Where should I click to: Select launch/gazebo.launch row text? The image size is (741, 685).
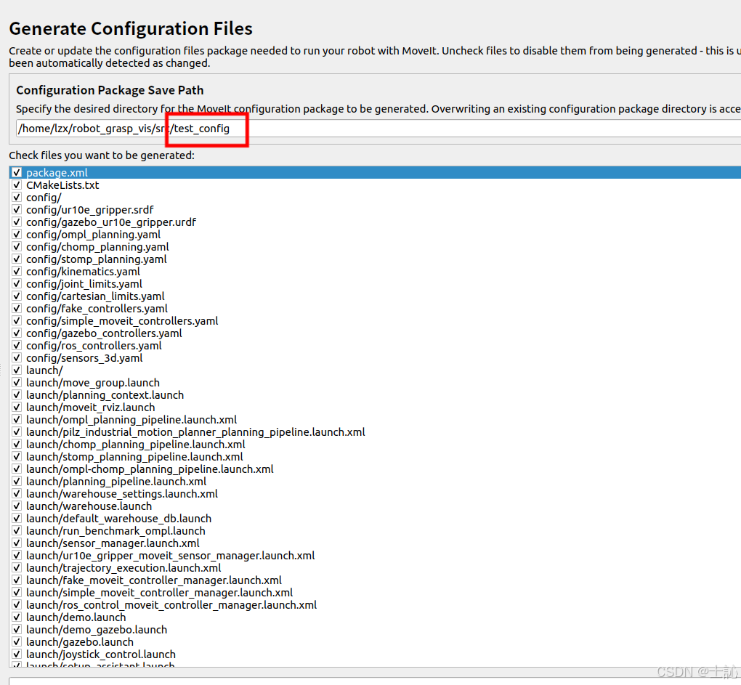click(80, 641)
